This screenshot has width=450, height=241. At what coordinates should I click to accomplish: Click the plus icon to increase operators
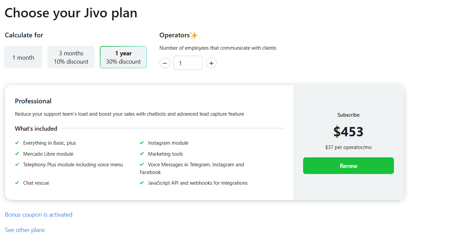coord(211,63)
